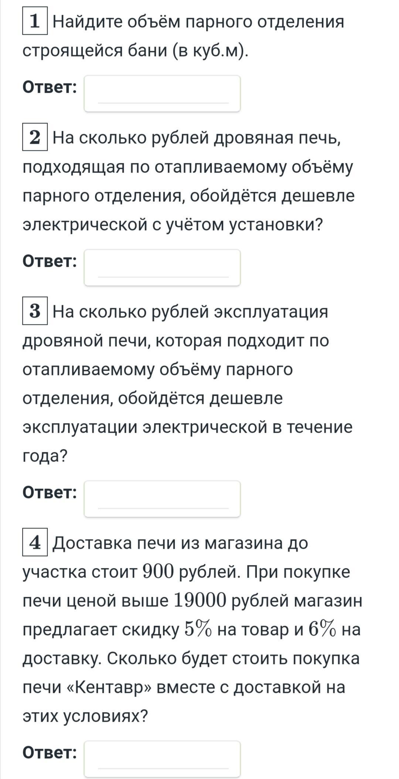This screenshot has height=779, width=399.
Task: Click the word "года?" in question 3
Action: [x=45, y=456]
